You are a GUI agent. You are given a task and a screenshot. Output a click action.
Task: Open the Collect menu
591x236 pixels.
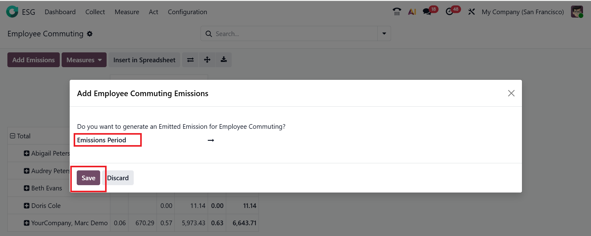tap(95, 12)
